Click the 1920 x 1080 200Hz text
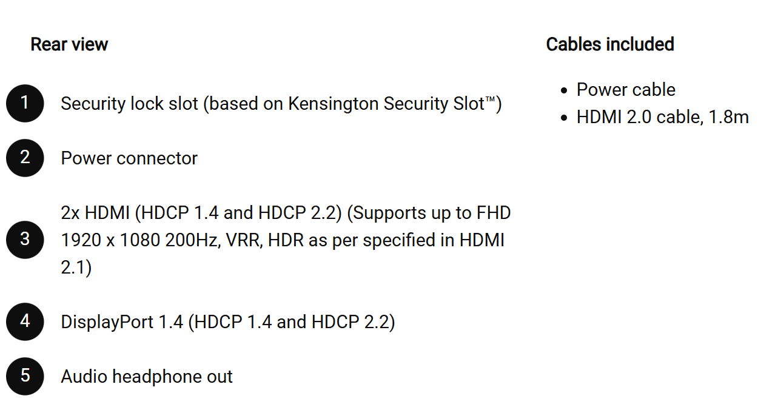 pos(140,240)
